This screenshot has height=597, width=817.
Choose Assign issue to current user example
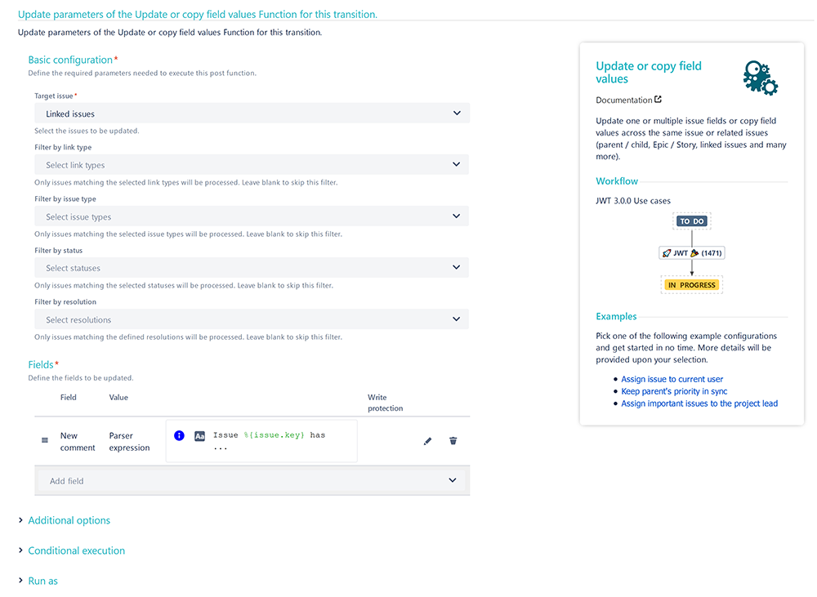(672, 379)
